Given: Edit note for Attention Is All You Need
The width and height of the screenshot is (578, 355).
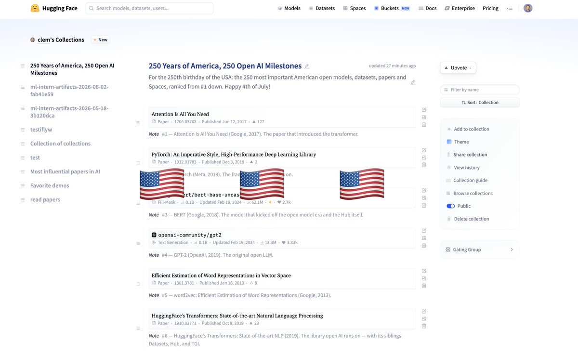Looking at the screenshot, I should point(424,110).
